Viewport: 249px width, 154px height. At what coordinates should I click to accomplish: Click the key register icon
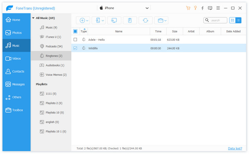[x=195, y=8]
